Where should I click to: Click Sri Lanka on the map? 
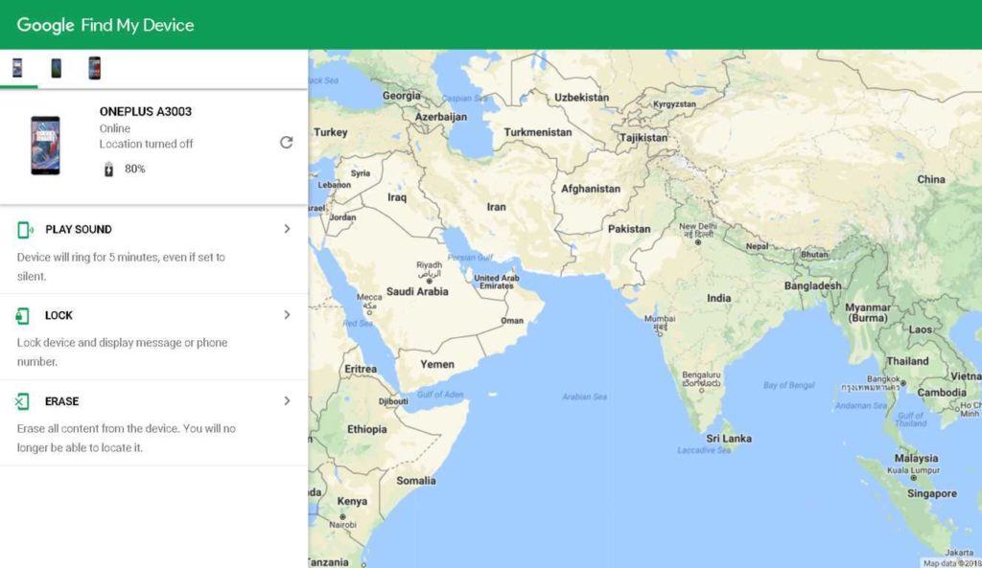[x=729, y=438]
